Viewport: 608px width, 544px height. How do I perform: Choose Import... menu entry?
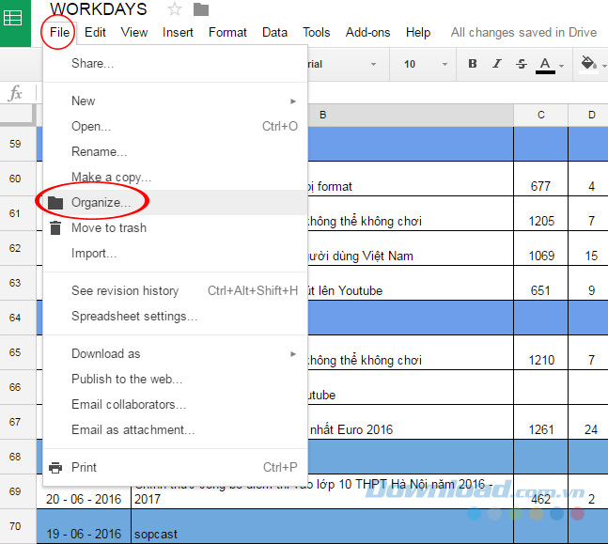click(176, 253)
